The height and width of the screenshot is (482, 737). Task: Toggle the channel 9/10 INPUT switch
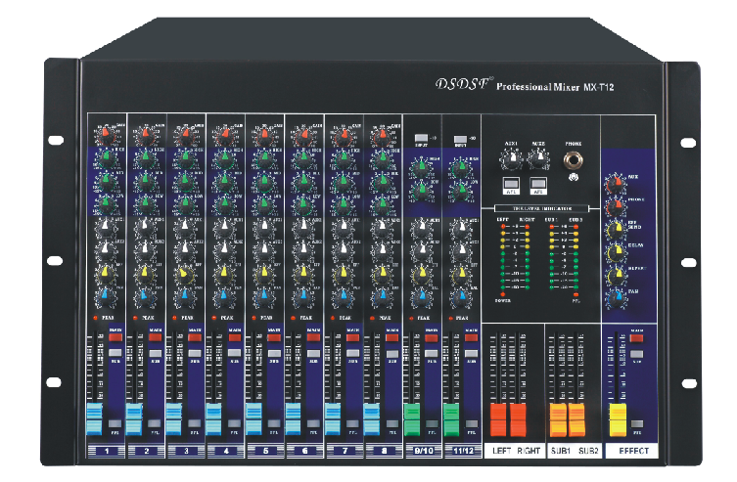(x=421, y=138)
